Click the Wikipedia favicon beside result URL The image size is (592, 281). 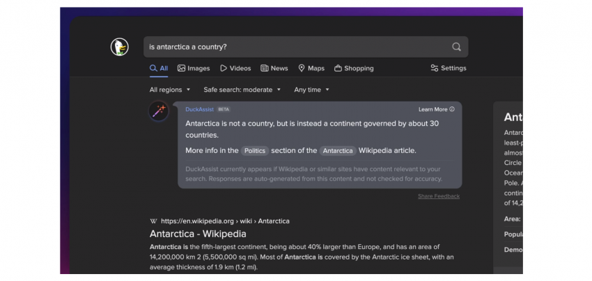(153, 221)
